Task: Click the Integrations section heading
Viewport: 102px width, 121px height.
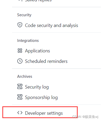Action: pos(28,41)
